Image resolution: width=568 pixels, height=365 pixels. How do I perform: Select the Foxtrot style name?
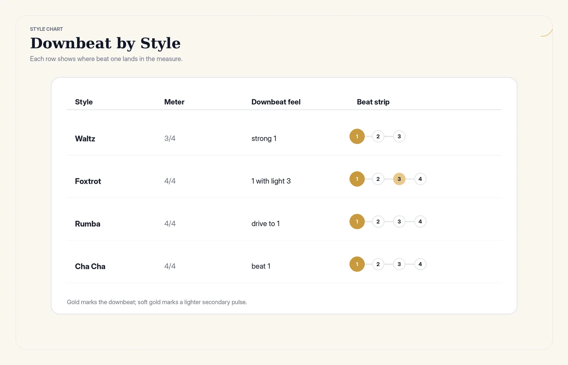[x=88, y=181]
